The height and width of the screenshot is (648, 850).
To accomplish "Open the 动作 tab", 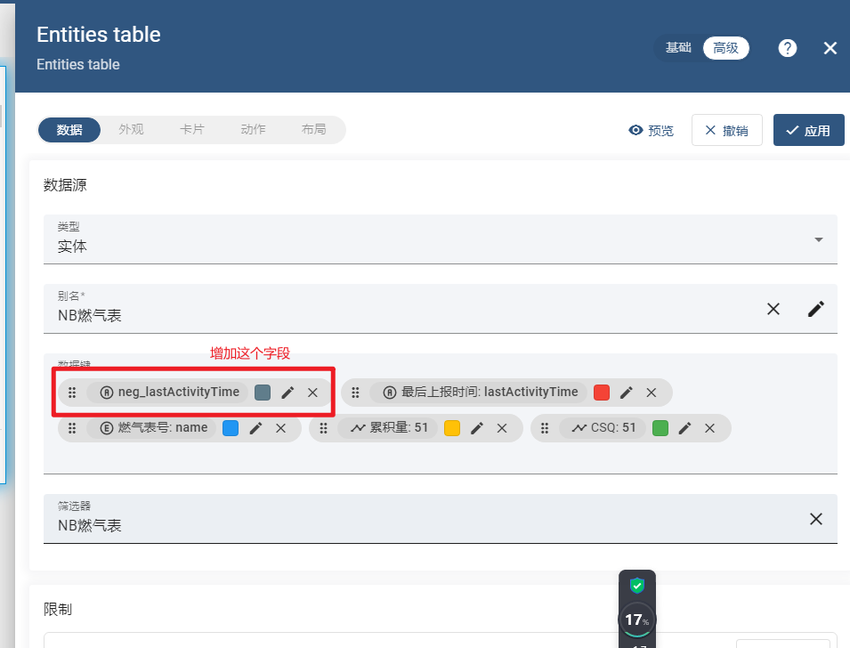I will (253, 130).
